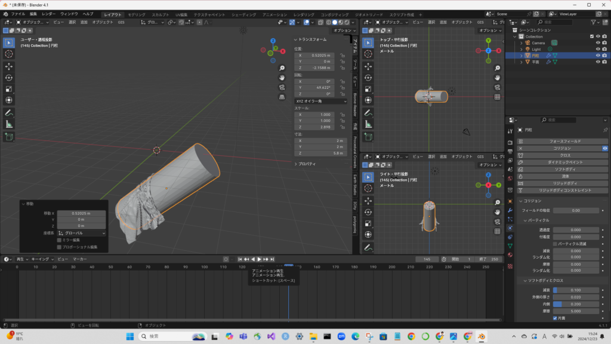Click the クロス physics button
The image size is (611, 344).
coord(565,155)
